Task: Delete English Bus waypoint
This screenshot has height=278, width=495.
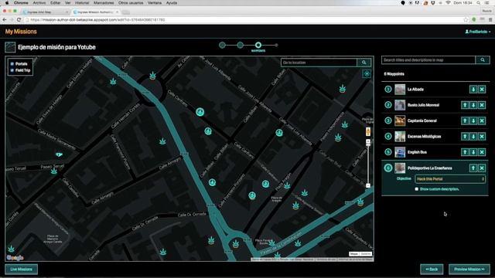Action: coord(482,152)
